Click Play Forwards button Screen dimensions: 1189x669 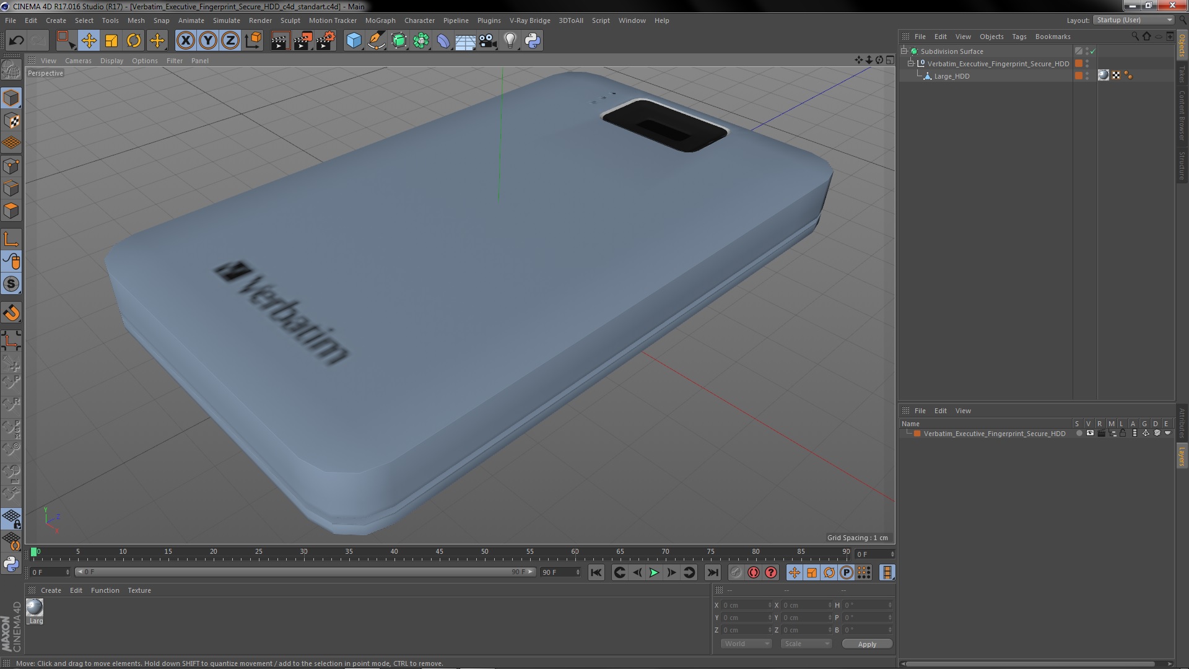[654, 572]
